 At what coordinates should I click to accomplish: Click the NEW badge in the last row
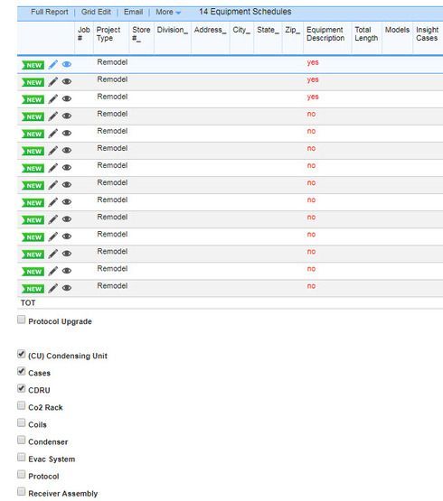(33, 289)
